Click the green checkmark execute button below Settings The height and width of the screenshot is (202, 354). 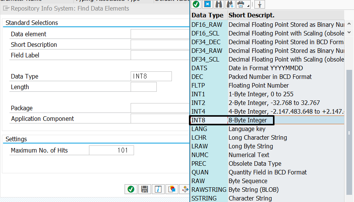[131, 189]
